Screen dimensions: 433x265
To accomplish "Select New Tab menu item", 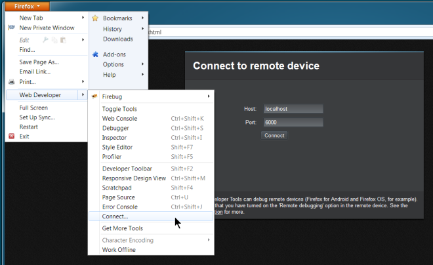I will (47, 18).
